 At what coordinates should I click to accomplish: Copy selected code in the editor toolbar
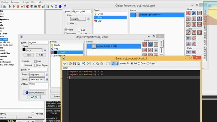tap(97, 63)
